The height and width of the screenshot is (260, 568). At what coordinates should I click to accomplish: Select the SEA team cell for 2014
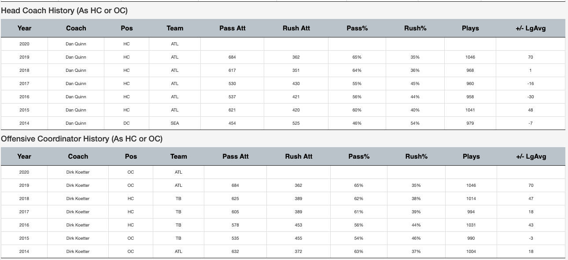pos(175,123)
